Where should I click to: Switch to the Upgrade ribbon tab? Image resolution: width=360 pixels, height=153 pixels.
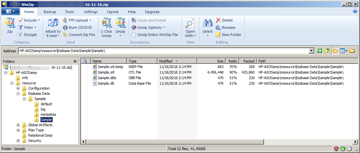(x=152, y=12)
